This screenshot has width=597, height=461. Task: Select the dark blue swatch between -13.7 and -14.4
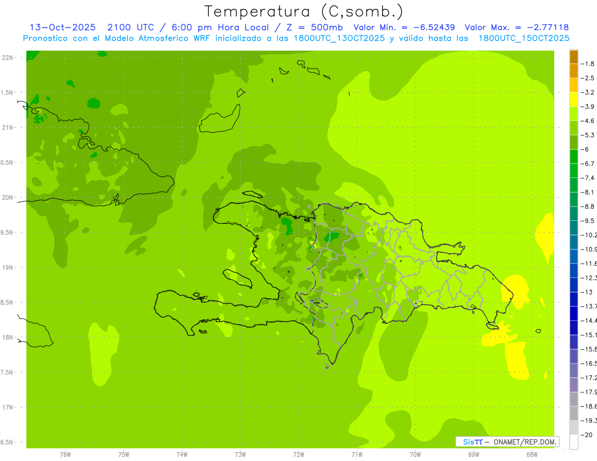point(574,313)
